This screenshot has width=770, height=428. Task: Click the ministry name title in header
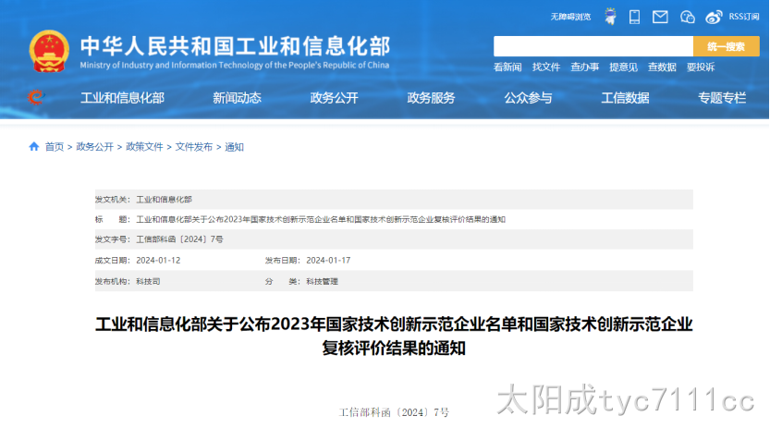pyautogui.click(x=235, y=46)
